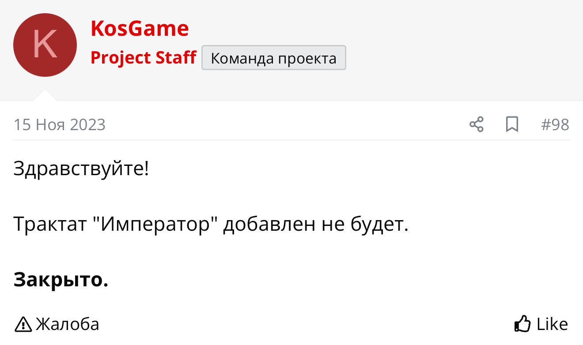Click the words добавлен не будет
The height and width of the screenshot is (345, 583).
click(316, 225)
